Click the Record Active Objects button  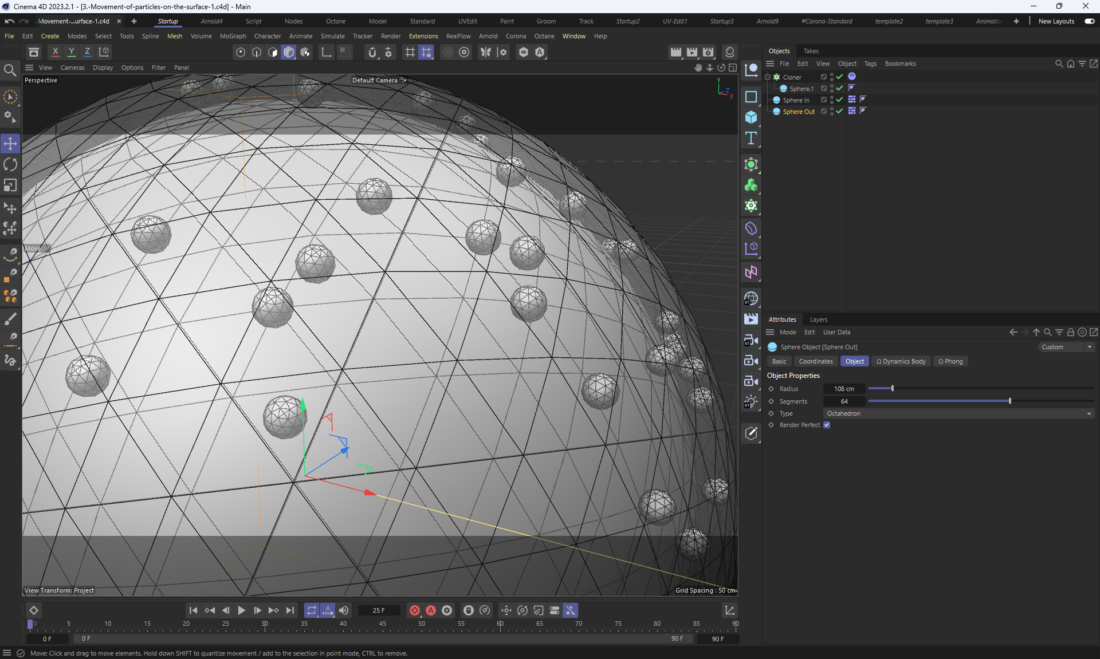pyautogui.click(x=415, y=610)
